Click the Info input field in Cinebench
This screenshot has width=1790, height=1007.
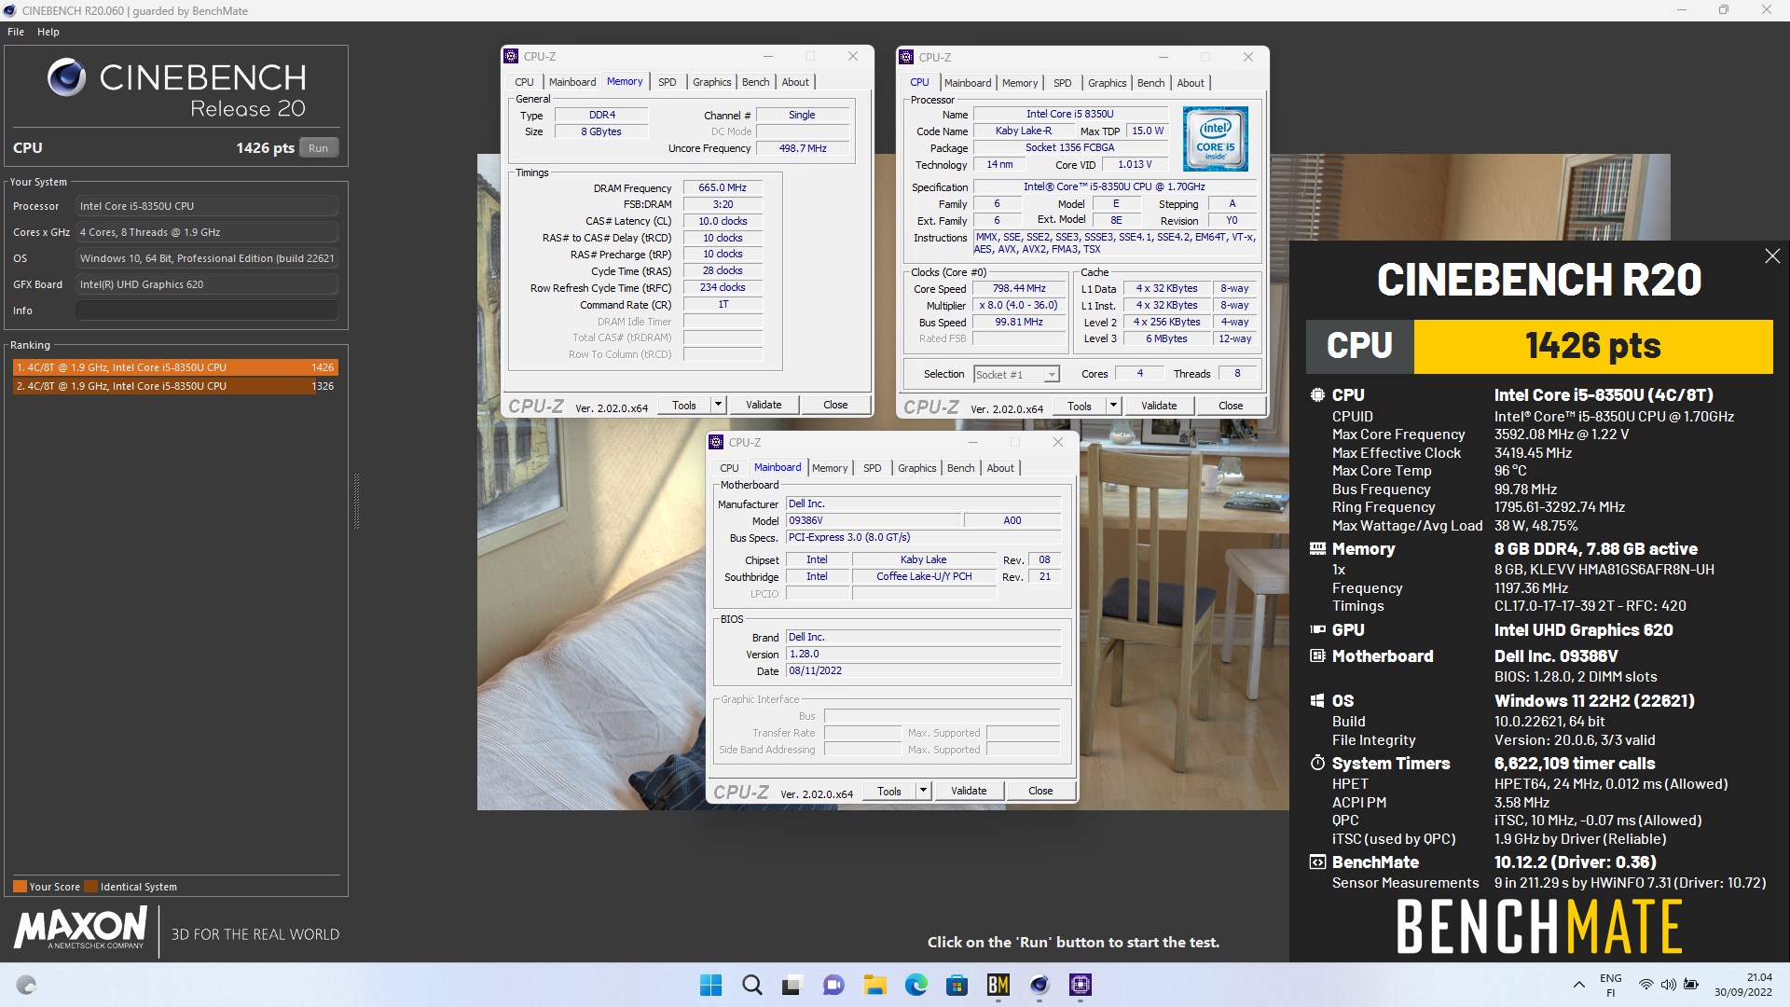[x=207, y=310]
